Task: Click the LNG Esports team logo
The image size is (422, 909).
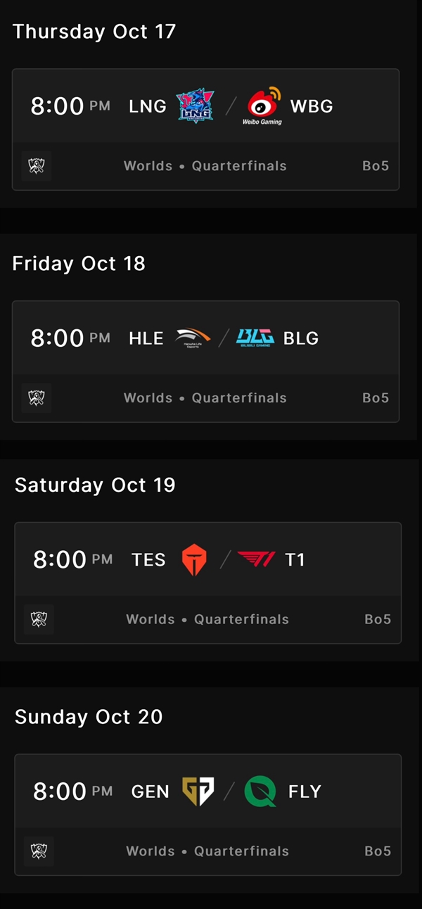Action: [x=195, y=106]
